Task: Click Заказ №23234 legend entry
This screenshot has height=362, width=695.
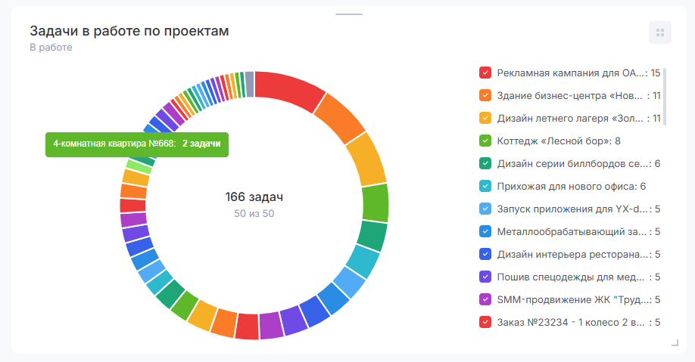Action: point(570,322)
